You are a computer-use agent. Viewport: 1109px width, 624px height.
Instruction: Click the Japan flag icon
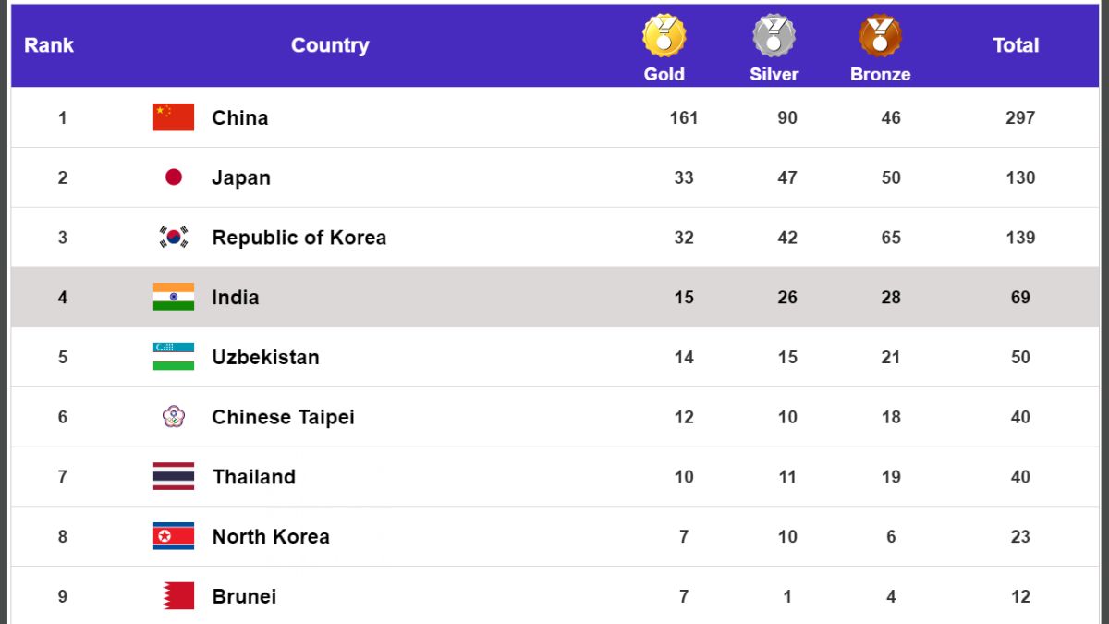174,177
